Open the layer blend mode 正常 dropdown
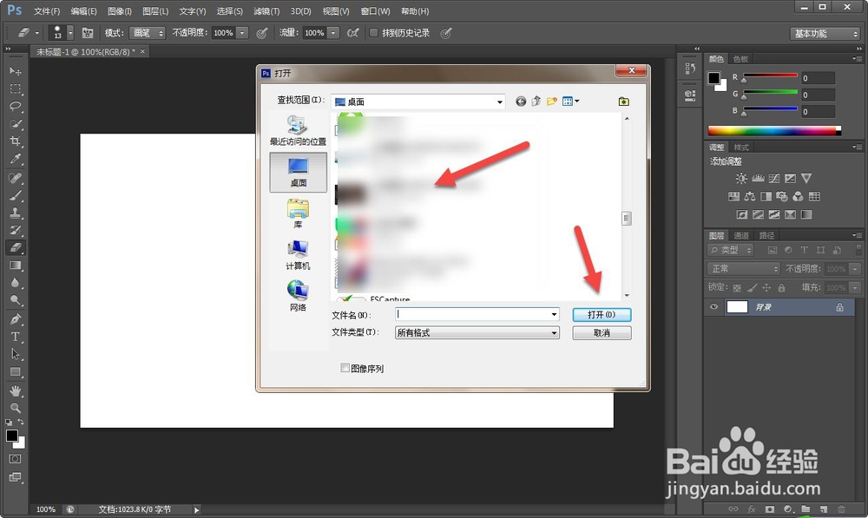Viewport: 868px width, 518px height. [744, 268]
